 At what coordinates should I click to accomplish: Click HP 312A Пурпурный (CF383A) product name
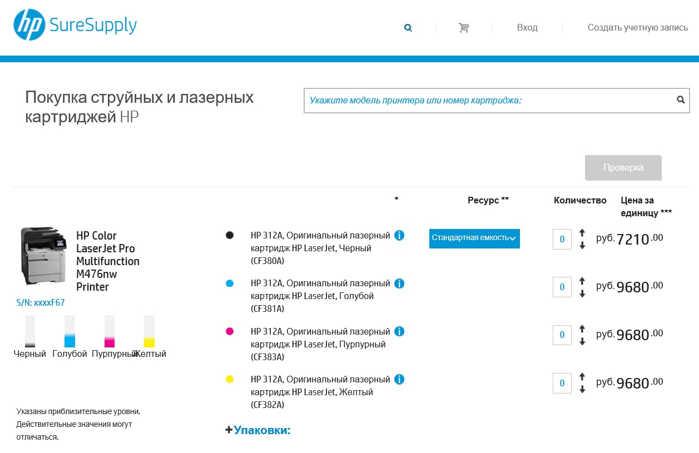click(320, 344)
